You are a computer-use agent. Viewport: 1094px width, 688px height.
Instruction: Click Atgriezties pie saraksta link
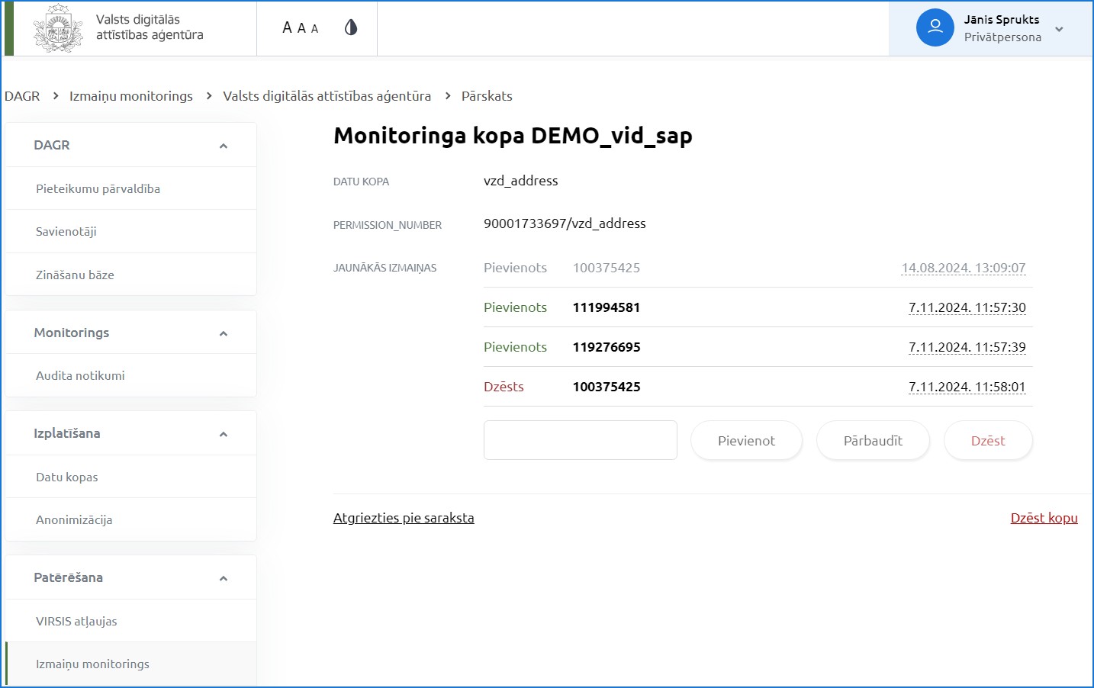pyautogui.click(x=404, y=518)
